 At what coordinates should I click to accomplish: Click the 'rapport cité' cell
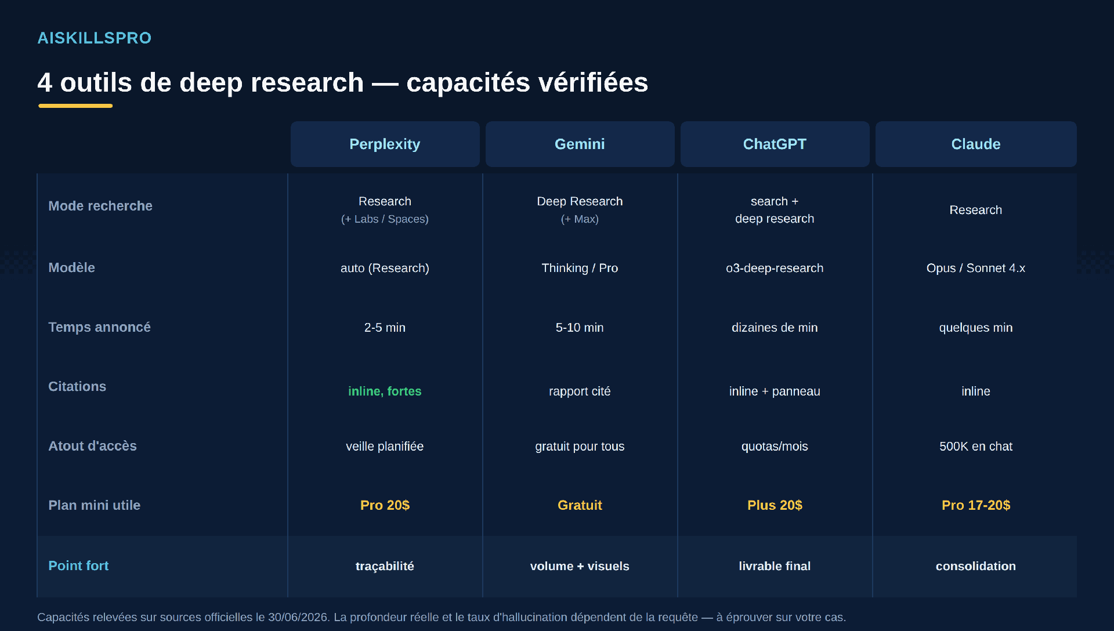click(580, 391)
